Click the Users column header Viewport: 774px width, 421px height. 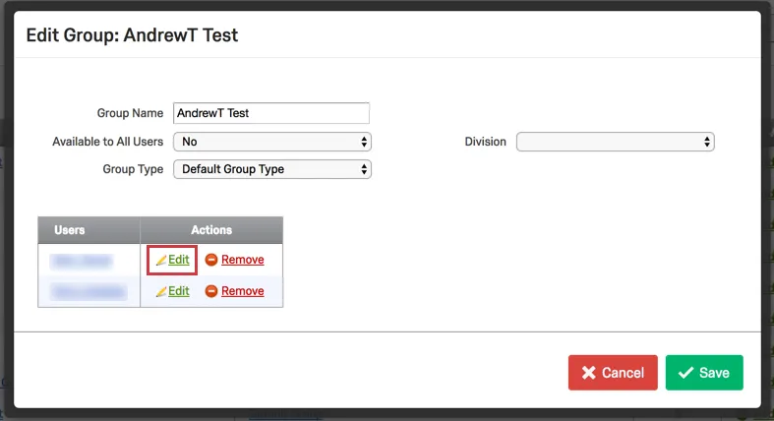(70, 230)
